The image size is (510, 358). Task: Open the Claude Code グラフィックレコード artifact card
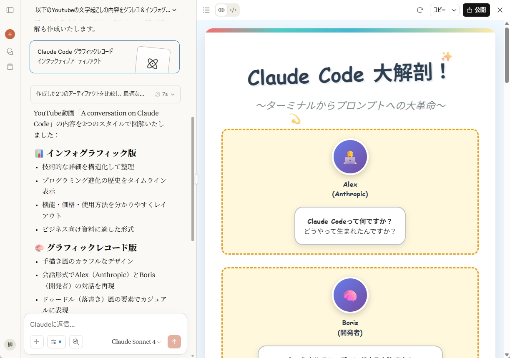(x=104, y=57)
